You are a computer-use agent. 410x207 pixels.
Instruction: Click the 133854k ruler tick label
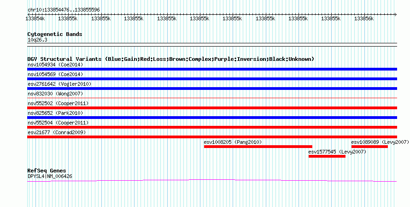[x=35, y=19]
